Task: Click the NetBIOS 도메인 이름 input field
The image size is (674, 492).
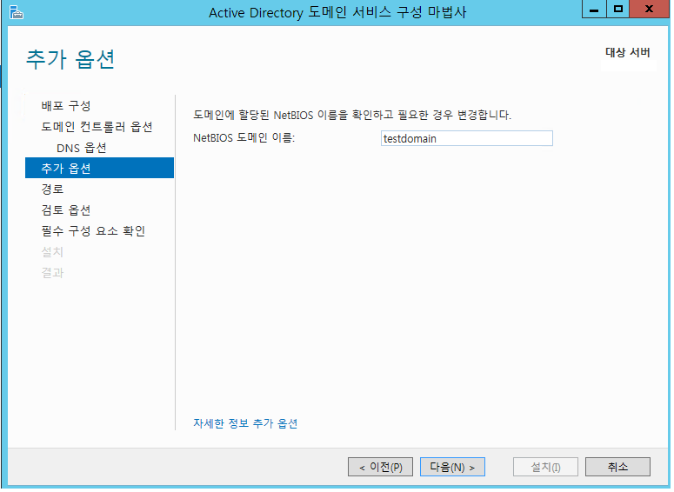Action: (x=467, y=139)
